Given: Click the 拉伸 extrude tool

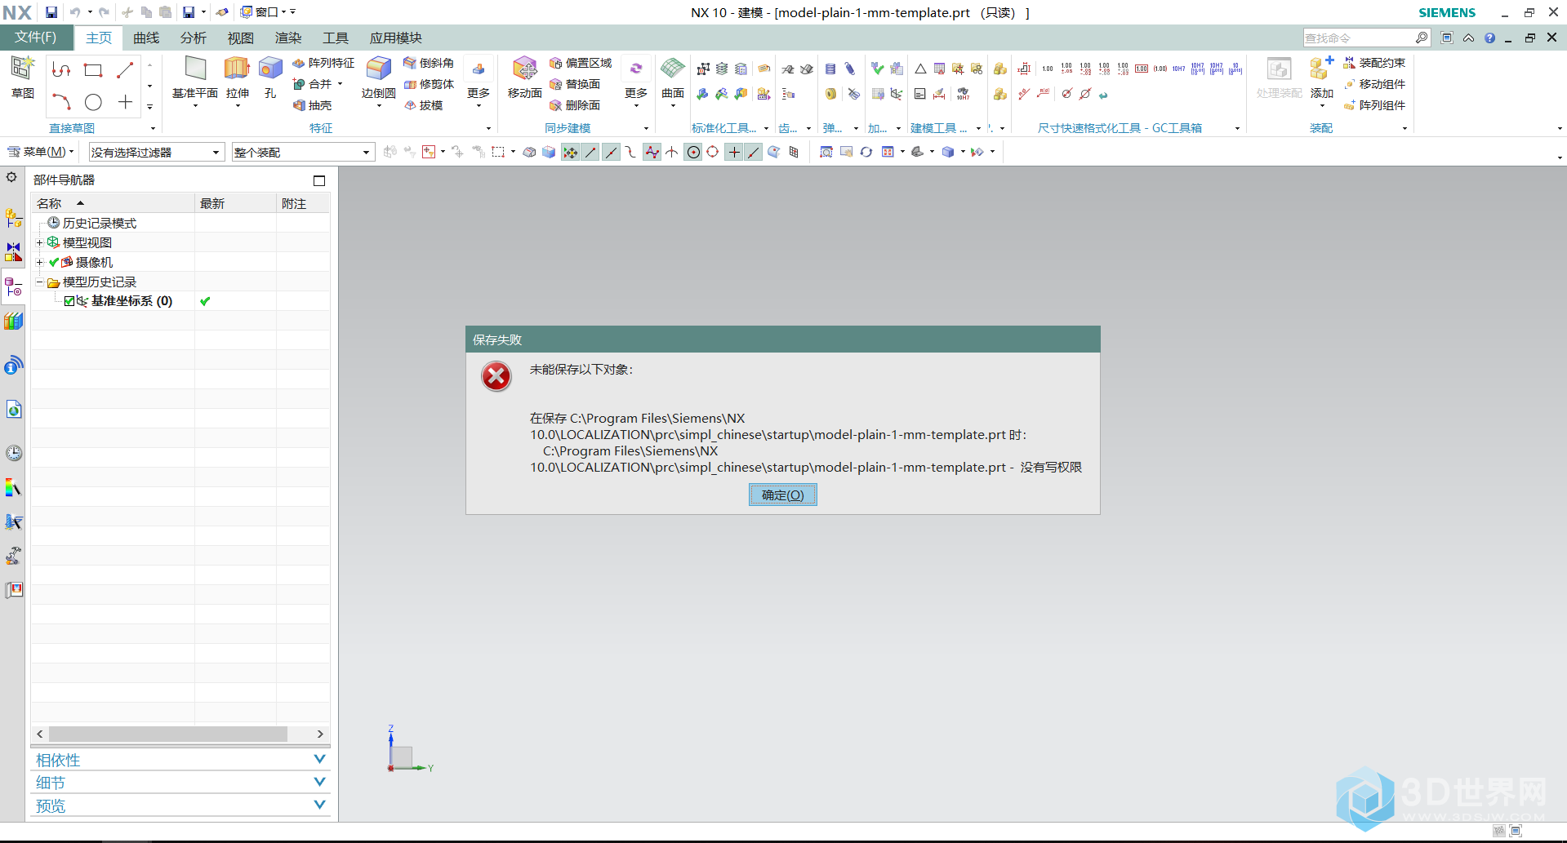Looking at the screenshot, I should [x=238, y=78].
